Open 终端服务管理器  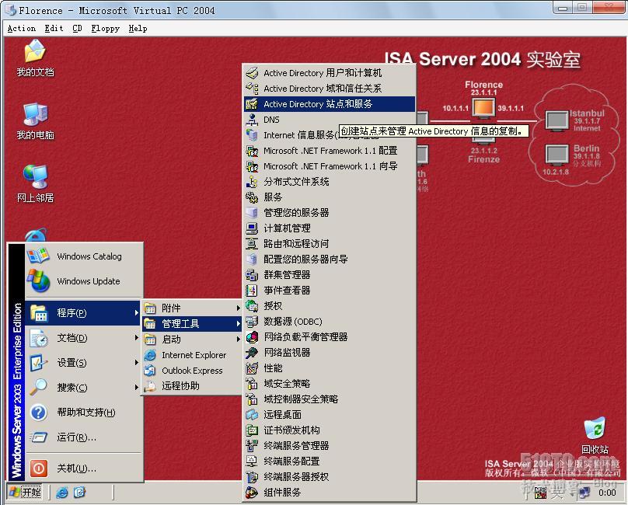(330, 446)
